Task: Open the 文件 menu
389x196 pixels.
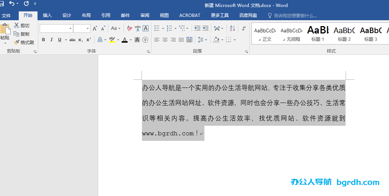Action: [x=6, y=16]
